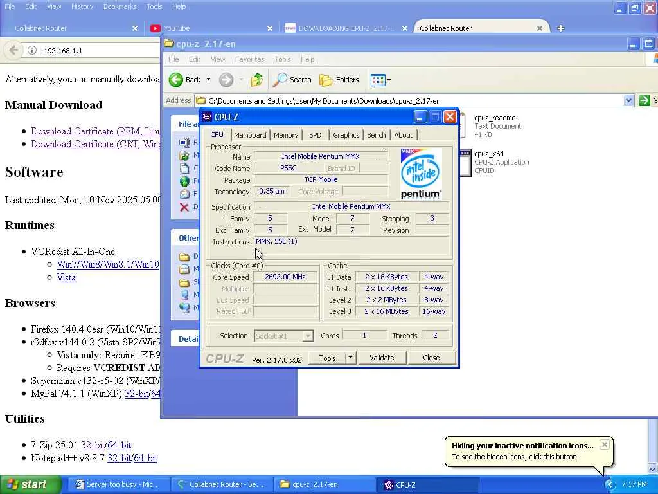Click the Core Speed value 2692.00 MHz
The width and height of the screenshot is (658, 494).
[285, 277]
